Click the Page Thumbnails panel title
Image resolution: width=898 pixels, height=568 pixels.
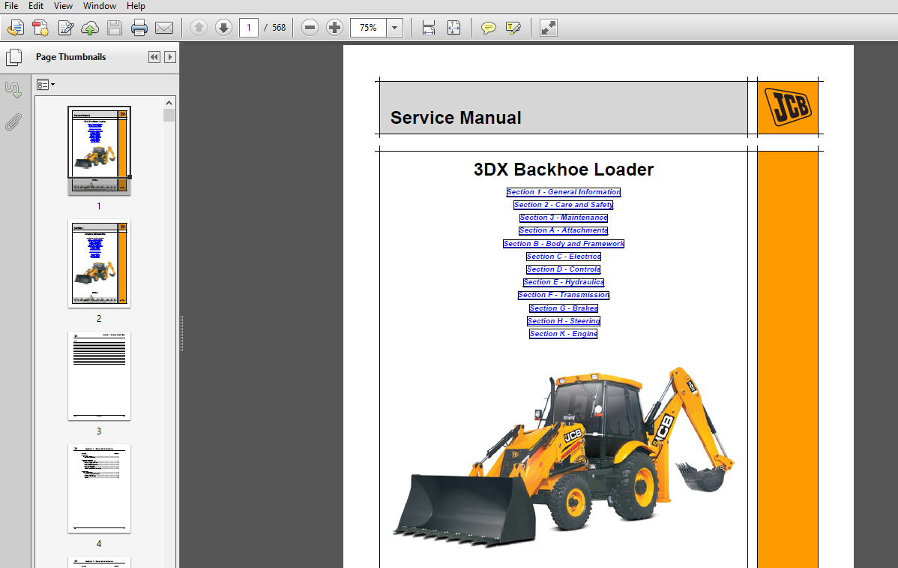pos(71,57)
